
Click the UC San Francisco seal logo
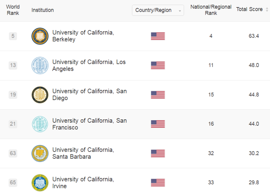point(40,124)
